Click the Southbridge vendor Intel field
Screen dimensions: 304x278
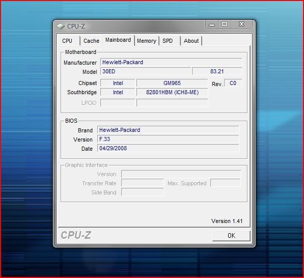[118, 92]
